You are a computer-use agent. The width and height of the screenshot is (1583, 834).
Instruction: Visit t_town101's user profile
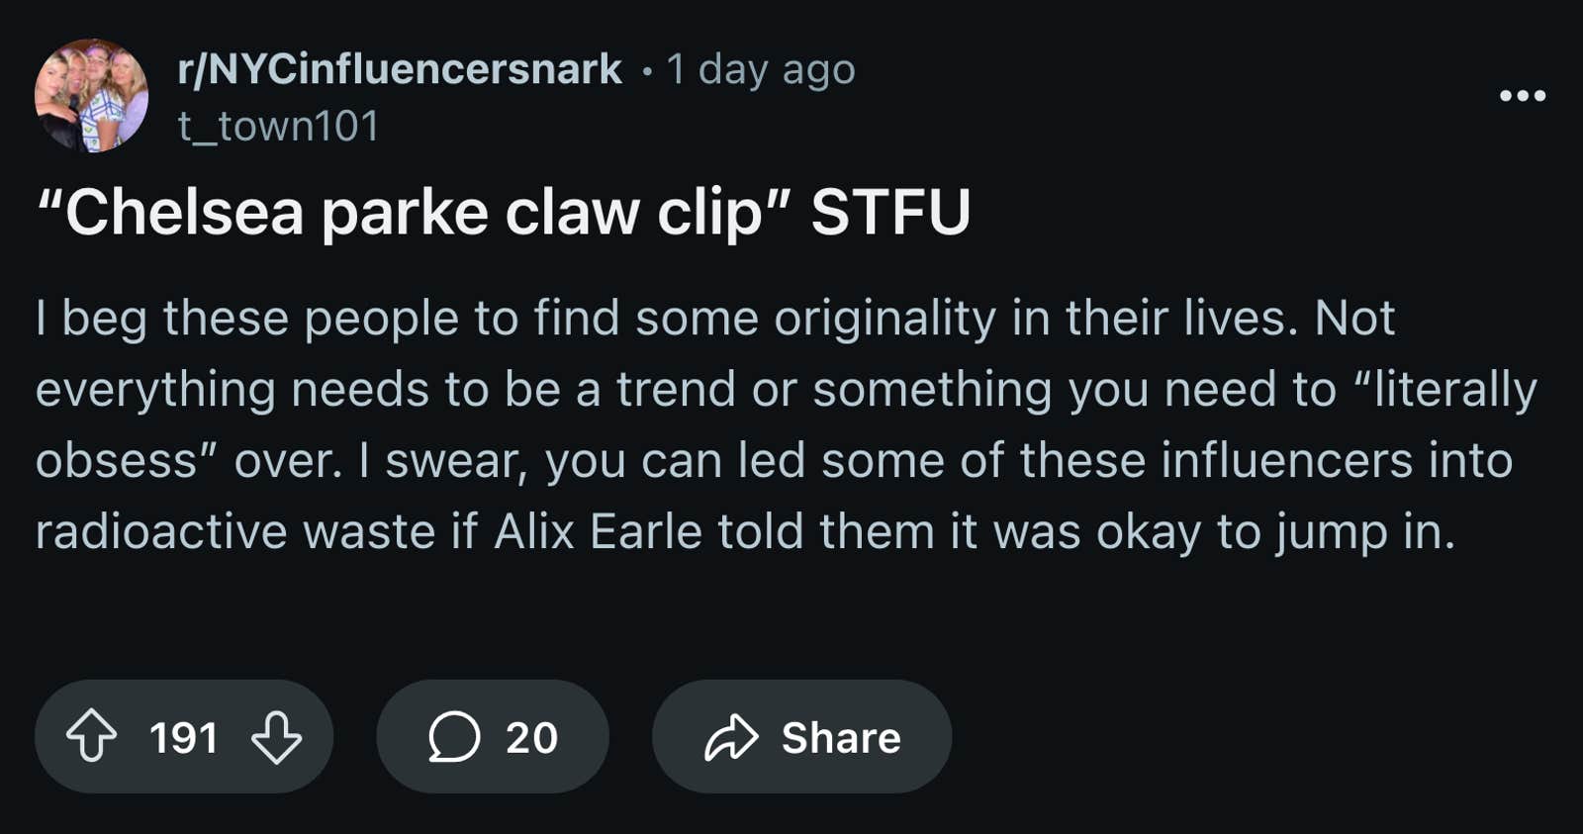click(x=279, y=127)
